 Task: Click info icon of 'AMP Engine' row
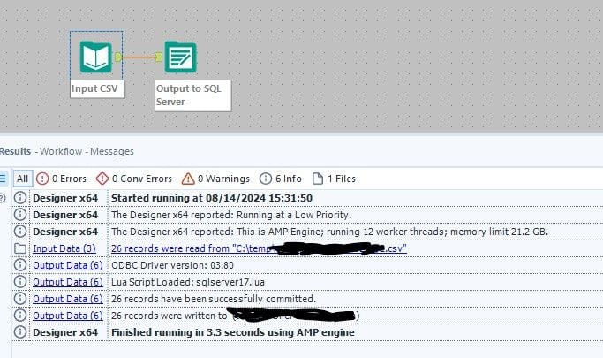[20, 232]
